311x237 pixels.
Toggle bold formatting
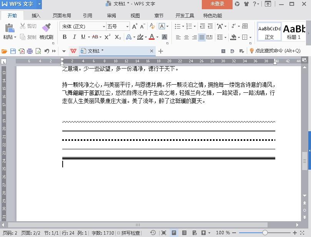pyautogui.click(x=65, y=37)
